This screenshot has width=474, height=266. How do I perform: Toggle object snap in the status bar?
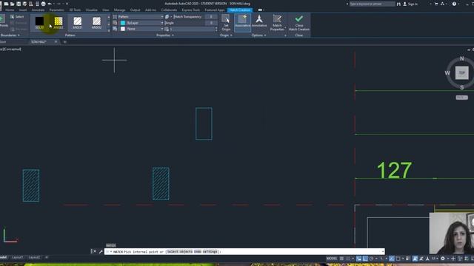[398, 259]
